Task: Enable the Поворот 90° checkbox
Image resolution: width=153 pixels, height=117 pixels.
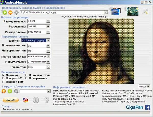Action: (x=3, y=78)
